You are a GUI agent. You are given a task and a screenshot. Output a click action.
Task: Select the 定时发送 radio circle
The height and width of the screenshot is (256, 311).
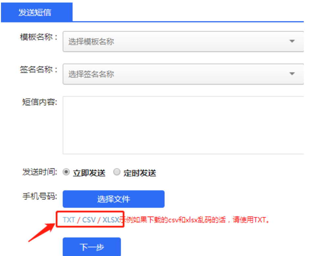[x=117, y=172]
